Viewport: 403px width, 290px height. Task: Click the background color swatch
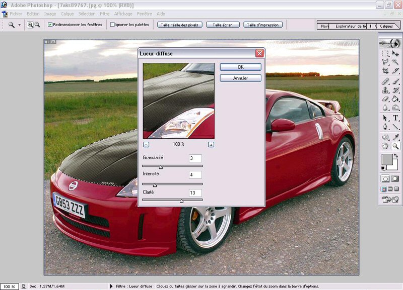coord(395,167)
